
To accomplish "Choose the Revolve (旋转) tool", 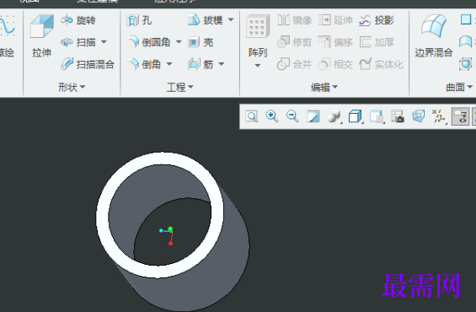I will point(78,20).
